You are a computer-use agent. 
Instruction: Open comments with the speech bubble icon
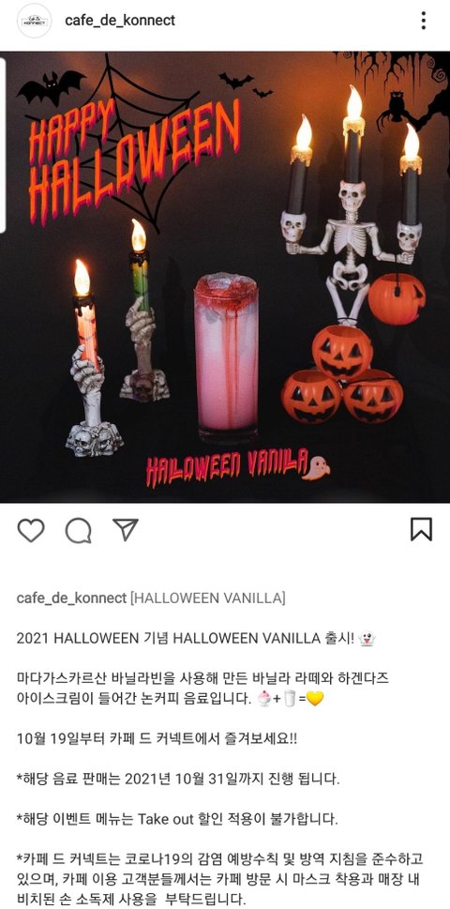[78, 530]
